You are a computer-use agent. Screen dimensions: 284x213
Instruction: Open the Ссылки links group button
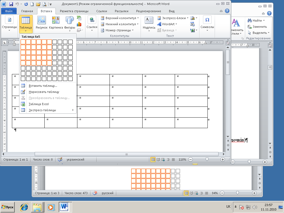pyautogui.click(x=92, y=24)
